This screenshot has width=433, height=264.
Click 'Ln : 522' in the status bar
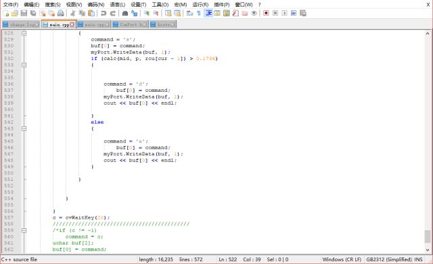click(228, 259)
